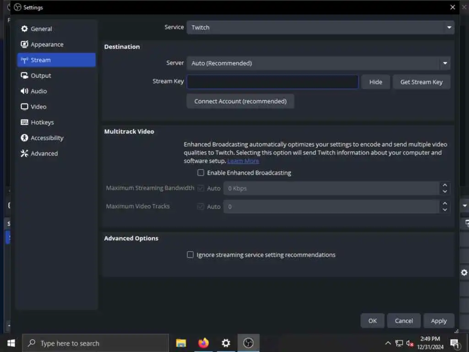Decrease Maximum Video Tracks value
The width and height of the screenshot is (469, 352).
click(445, 210)
